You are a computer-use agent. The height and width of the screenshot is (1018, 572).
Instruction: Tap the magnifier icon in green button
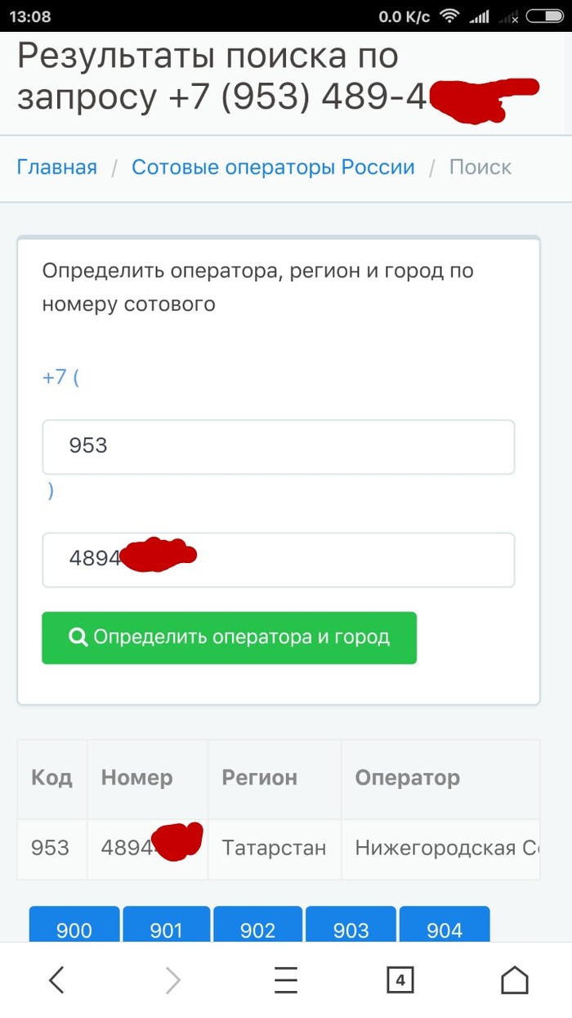[78, 637]
